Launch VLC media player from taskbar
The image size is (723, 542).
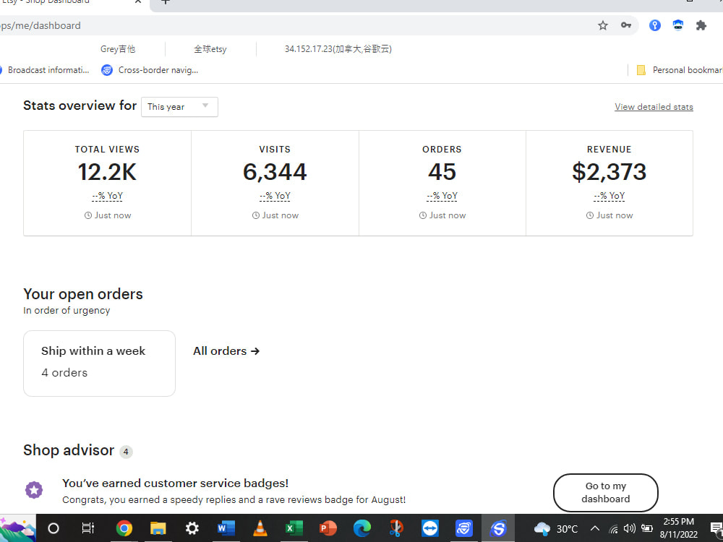(x=260, y=528)
